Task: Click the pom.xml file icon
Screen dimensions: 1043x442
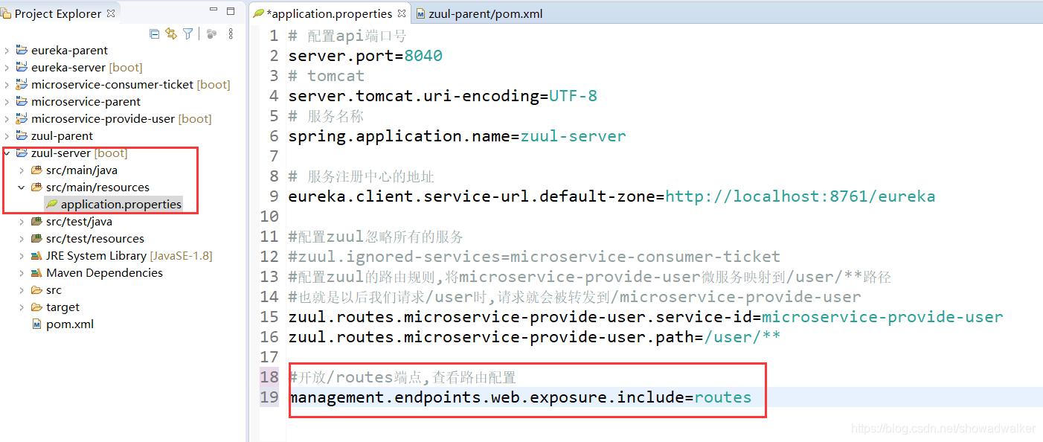Action: click(36, 324)
